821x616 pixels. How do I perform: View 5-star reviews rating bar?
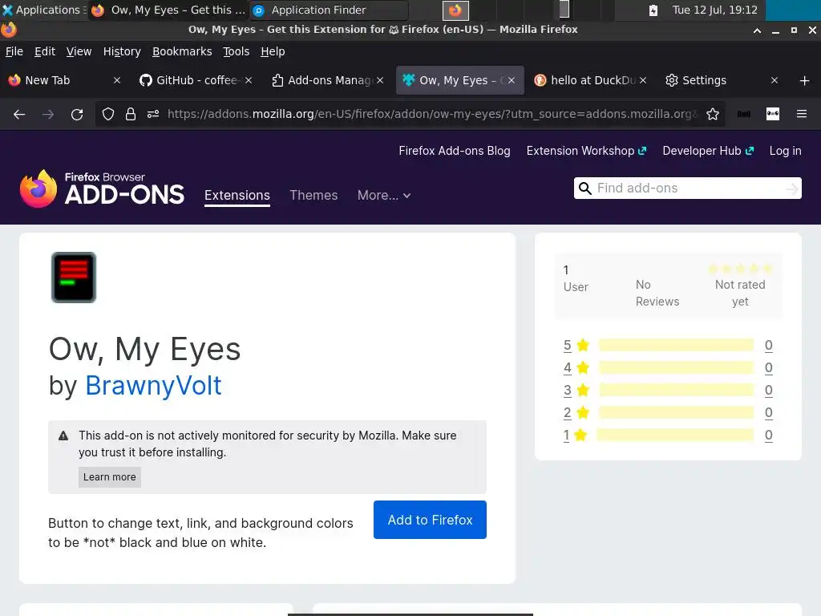coord(676,345)
